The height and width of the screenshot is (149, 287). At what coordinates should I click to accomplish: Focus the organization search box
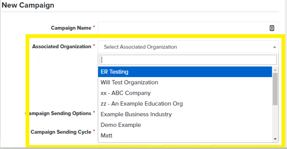tap(188, 60)
